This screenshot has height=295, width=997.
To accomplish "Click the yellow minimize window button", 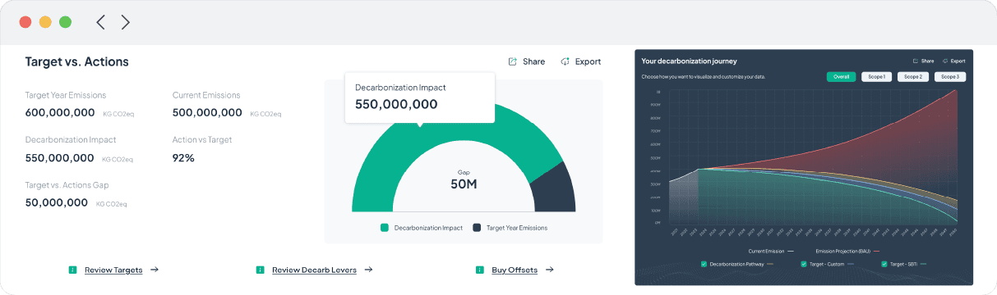I will coord(45,22).
